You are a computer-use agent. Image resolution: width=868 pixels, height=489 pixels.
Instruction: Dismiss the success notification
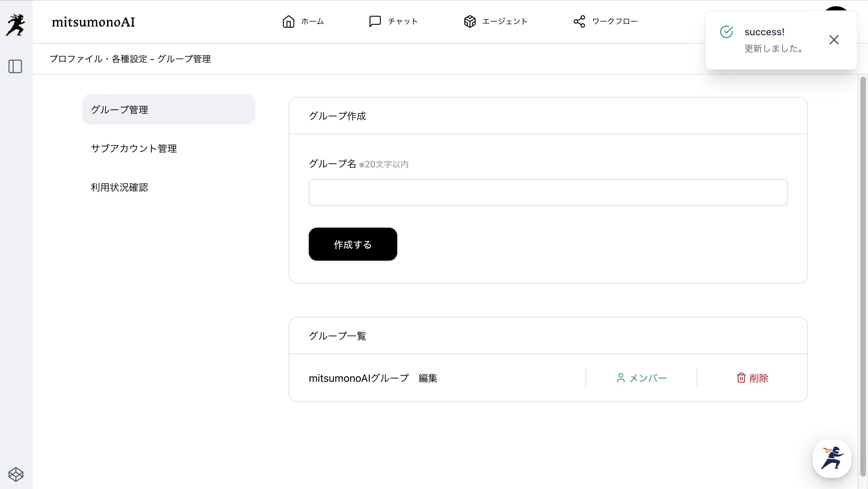834,40
